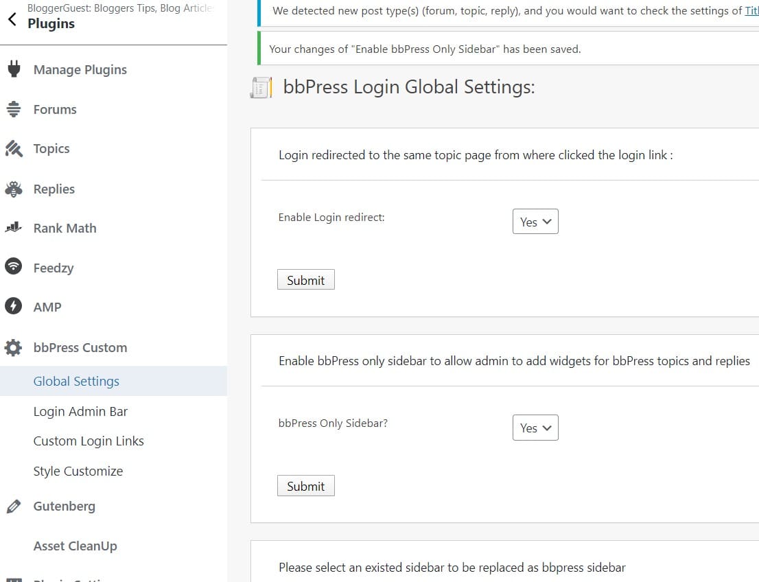Click the Forums icon in sidebar
The image size is (759, 582).
pyautogui.click(x=14, y=109)
